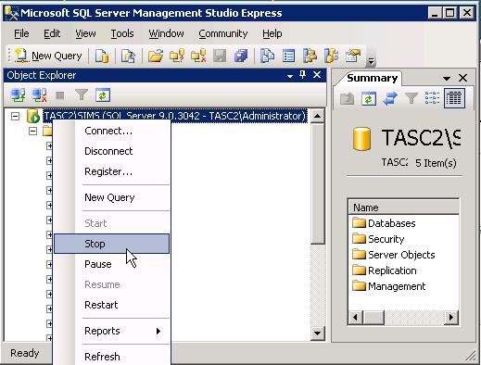
Task: Choose Restart from context menu
Action: click(111, 305)
